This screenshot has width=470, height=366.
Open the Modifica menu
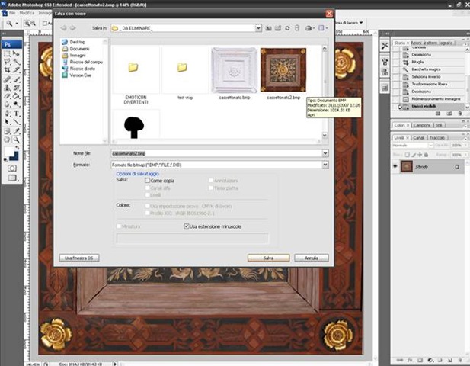coord(27,13)
